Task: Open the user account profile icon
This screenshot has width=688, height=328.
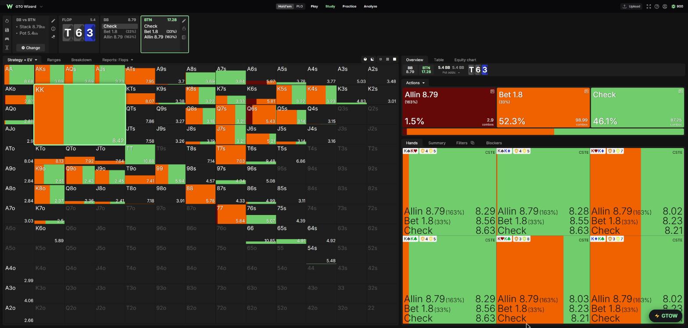Action: pos(665,7)
